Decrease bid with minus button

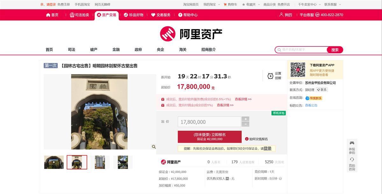point(245,124)
